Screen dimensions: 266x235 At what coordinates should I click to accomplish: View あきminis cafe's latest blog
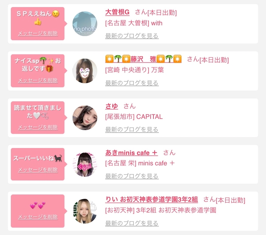(x=132, y=176)
